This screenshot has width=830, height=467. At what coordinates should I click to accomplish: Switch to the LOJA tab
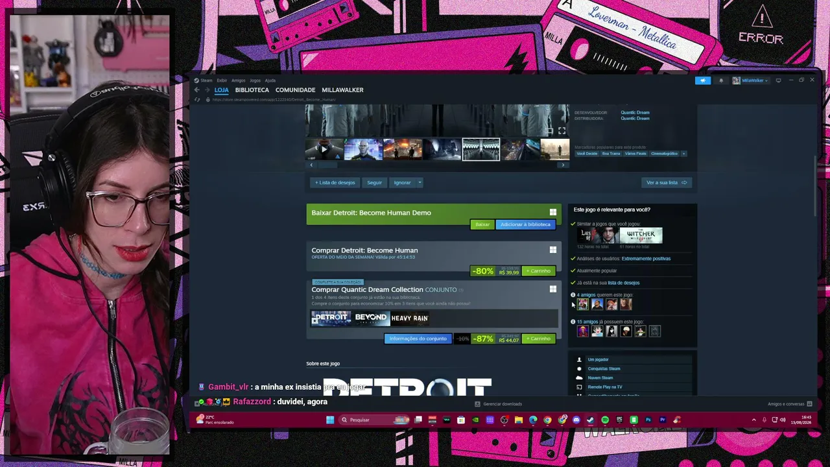click(222, 90)
